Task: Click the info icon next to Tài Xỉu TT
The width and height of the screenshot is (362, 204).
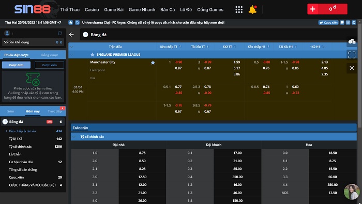Action: tap(208, 46)
